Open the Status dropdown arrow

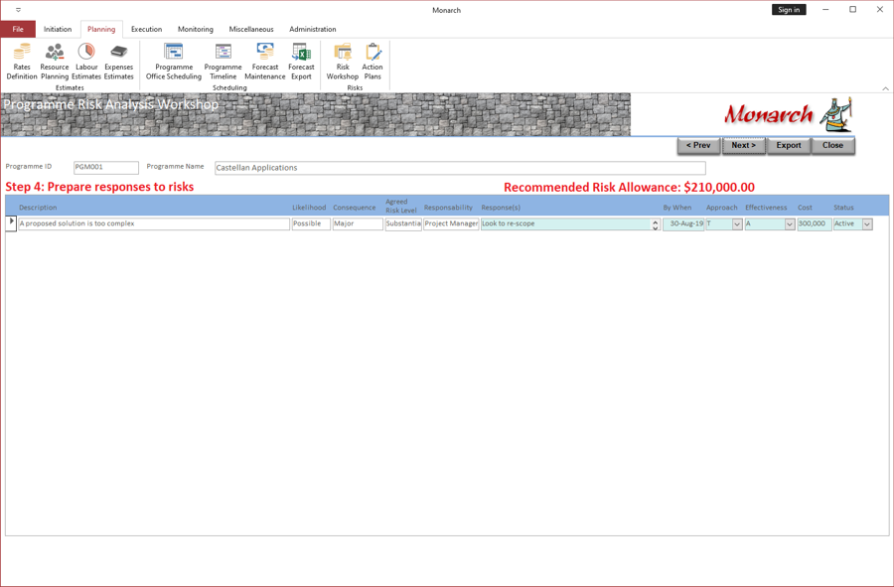coord(867,224)
